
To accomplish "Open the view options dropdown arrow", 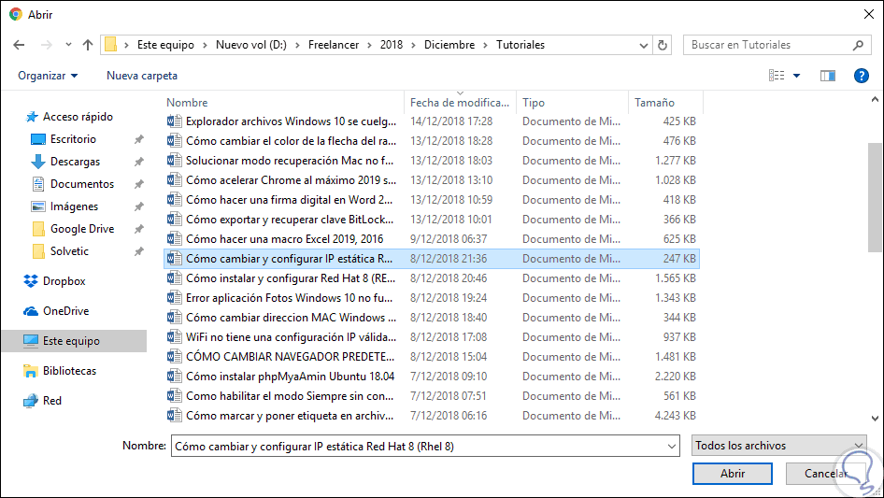I will pyautogui.click(x=796, y=76).
